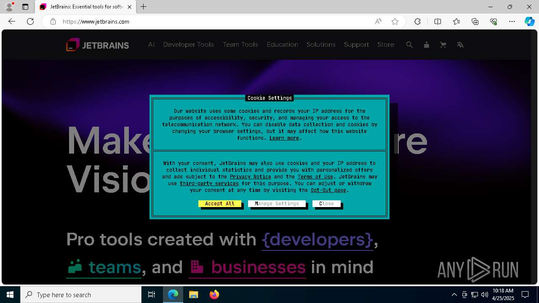Click the Accept All button

220,204
